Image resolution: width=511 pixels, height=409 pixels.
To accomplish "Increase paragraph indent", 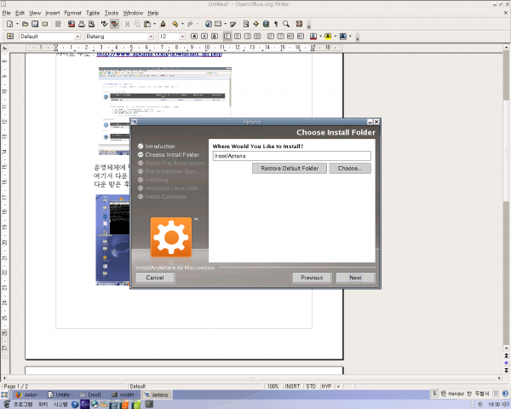I will coord(301,36).
